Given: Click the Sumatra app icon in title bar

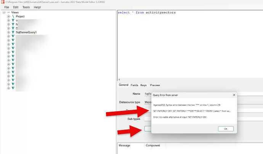Looking at the screenshot, I should (2, 2).
